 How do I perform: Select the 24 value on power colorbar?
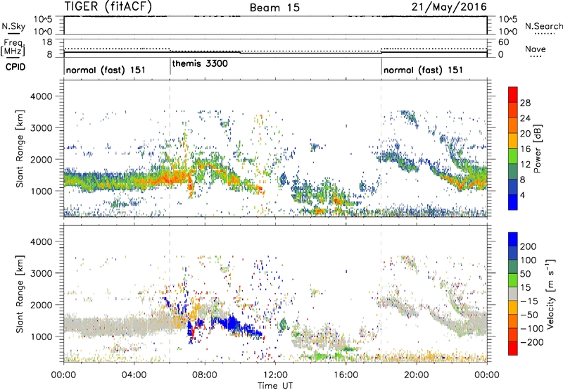pos(525,118)
